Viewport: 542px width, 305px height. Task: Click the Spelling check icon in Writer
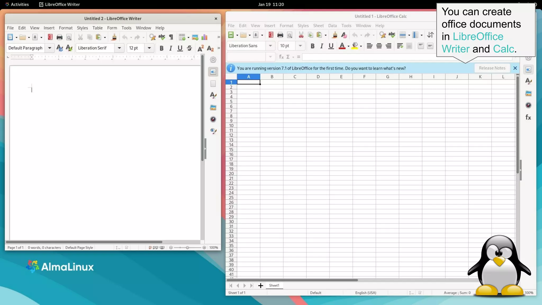(x=162, y=37)
